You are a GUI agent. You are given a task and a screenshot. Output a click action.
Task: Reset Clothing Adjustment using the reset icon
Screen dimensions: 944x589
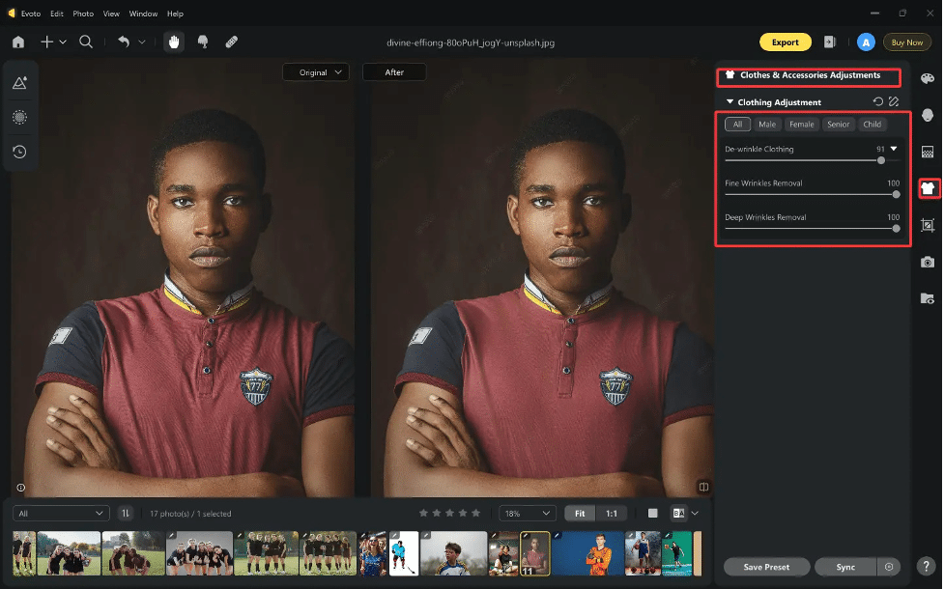(x=877, y=101)
